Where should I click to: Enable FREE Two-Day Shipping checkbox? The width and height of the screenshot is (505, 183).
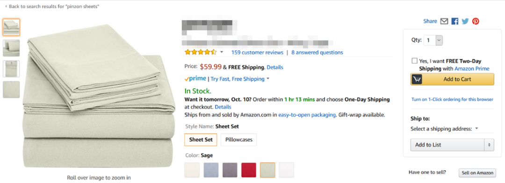[x=414, y=61]
